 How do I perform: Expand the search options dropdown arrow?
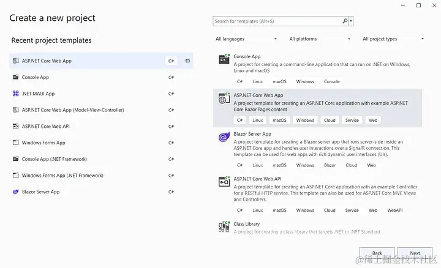pyautogui.click(x=351, y=21)
